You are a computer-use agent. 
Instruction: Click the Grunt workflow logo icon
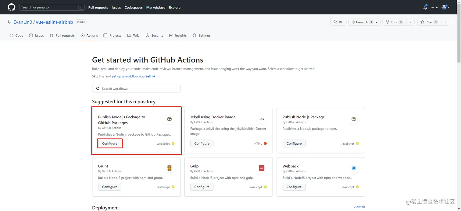pos(170,168)
